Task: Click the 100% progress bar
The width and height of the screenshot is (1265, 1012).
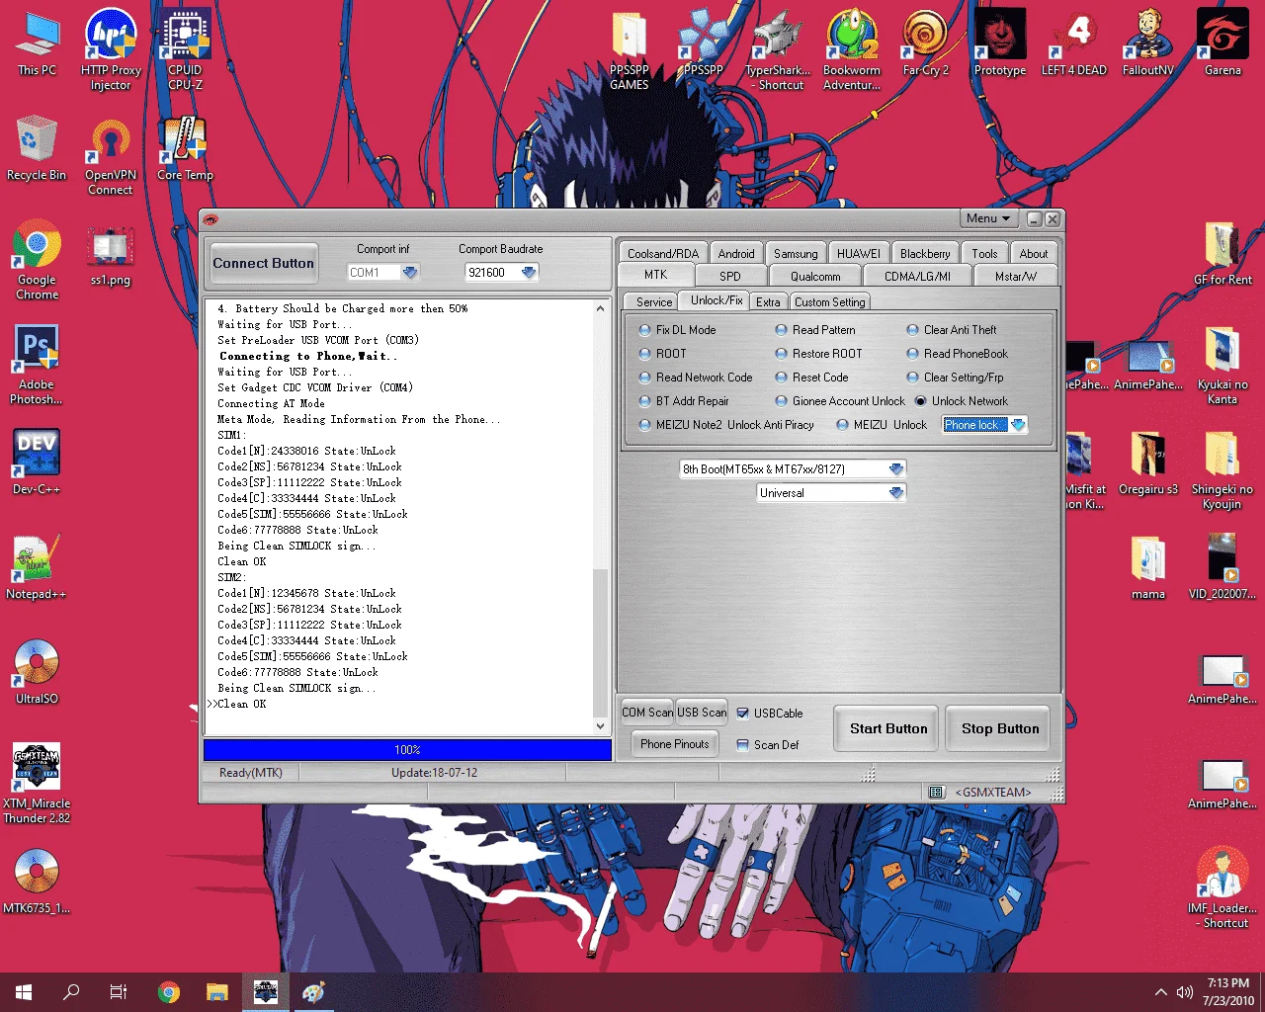Action: 407,750
